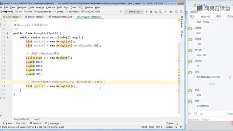This screenshot has width=233, height=131.
Task: Click the window layout icon beside search
Action: click(177, 12)
